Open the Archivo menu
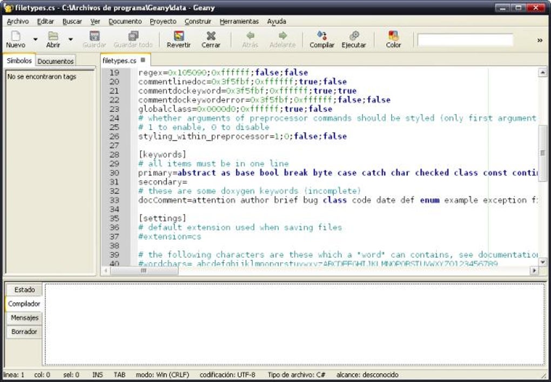Viewport: 551px width, 382px height. 18,22
